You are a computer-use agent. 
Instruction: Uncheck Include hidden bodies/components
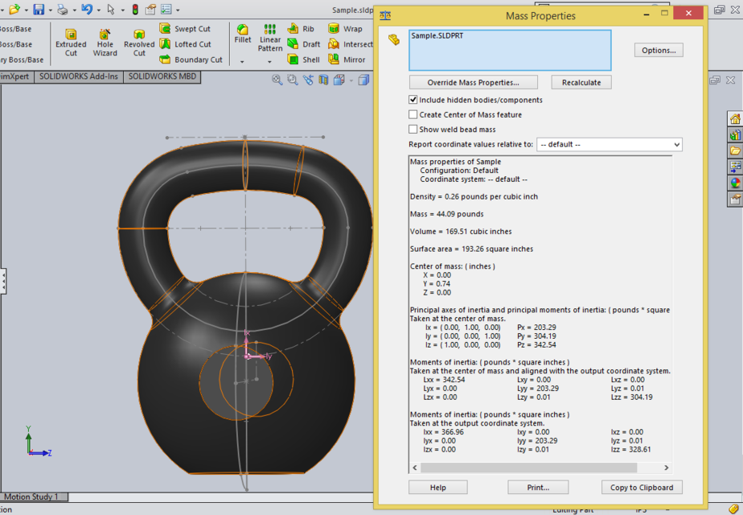413,99
